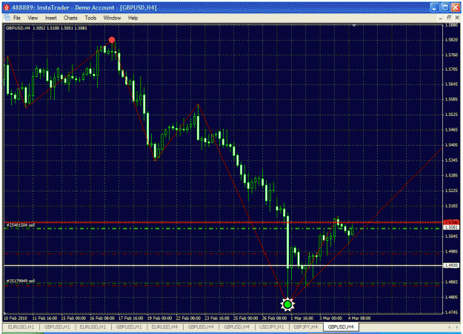This screenshot has width=463, height=334.
Task: Click the 1.5645 price axis label
Action: pyautogui.click(x=451, y=84)
